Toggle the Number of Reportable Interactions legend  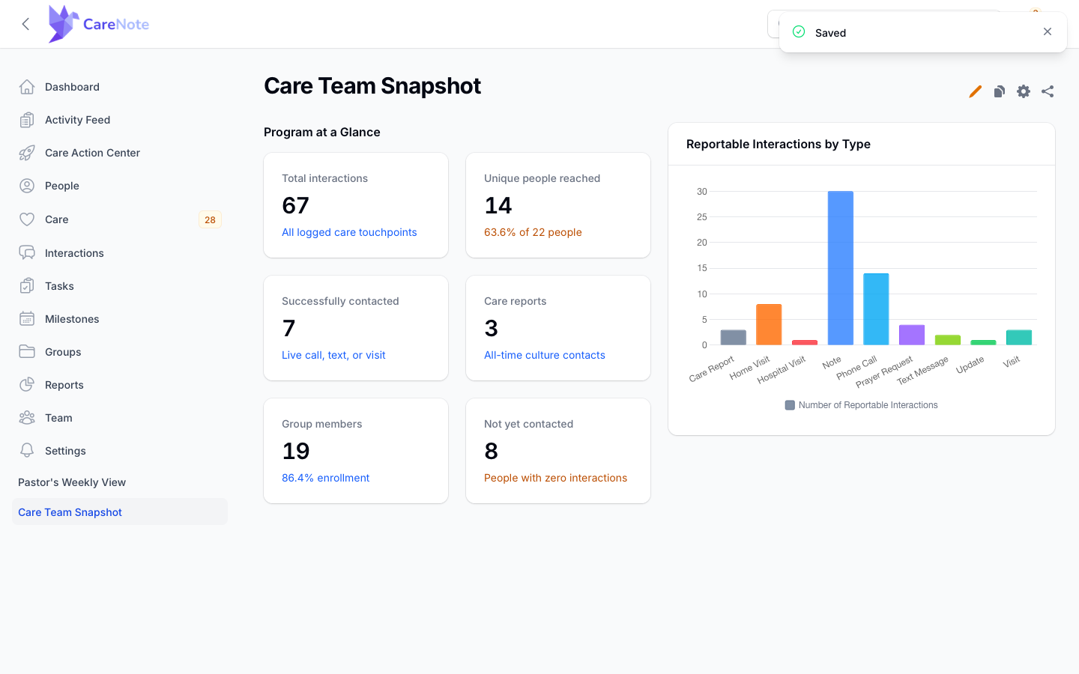tap(862, 405)
